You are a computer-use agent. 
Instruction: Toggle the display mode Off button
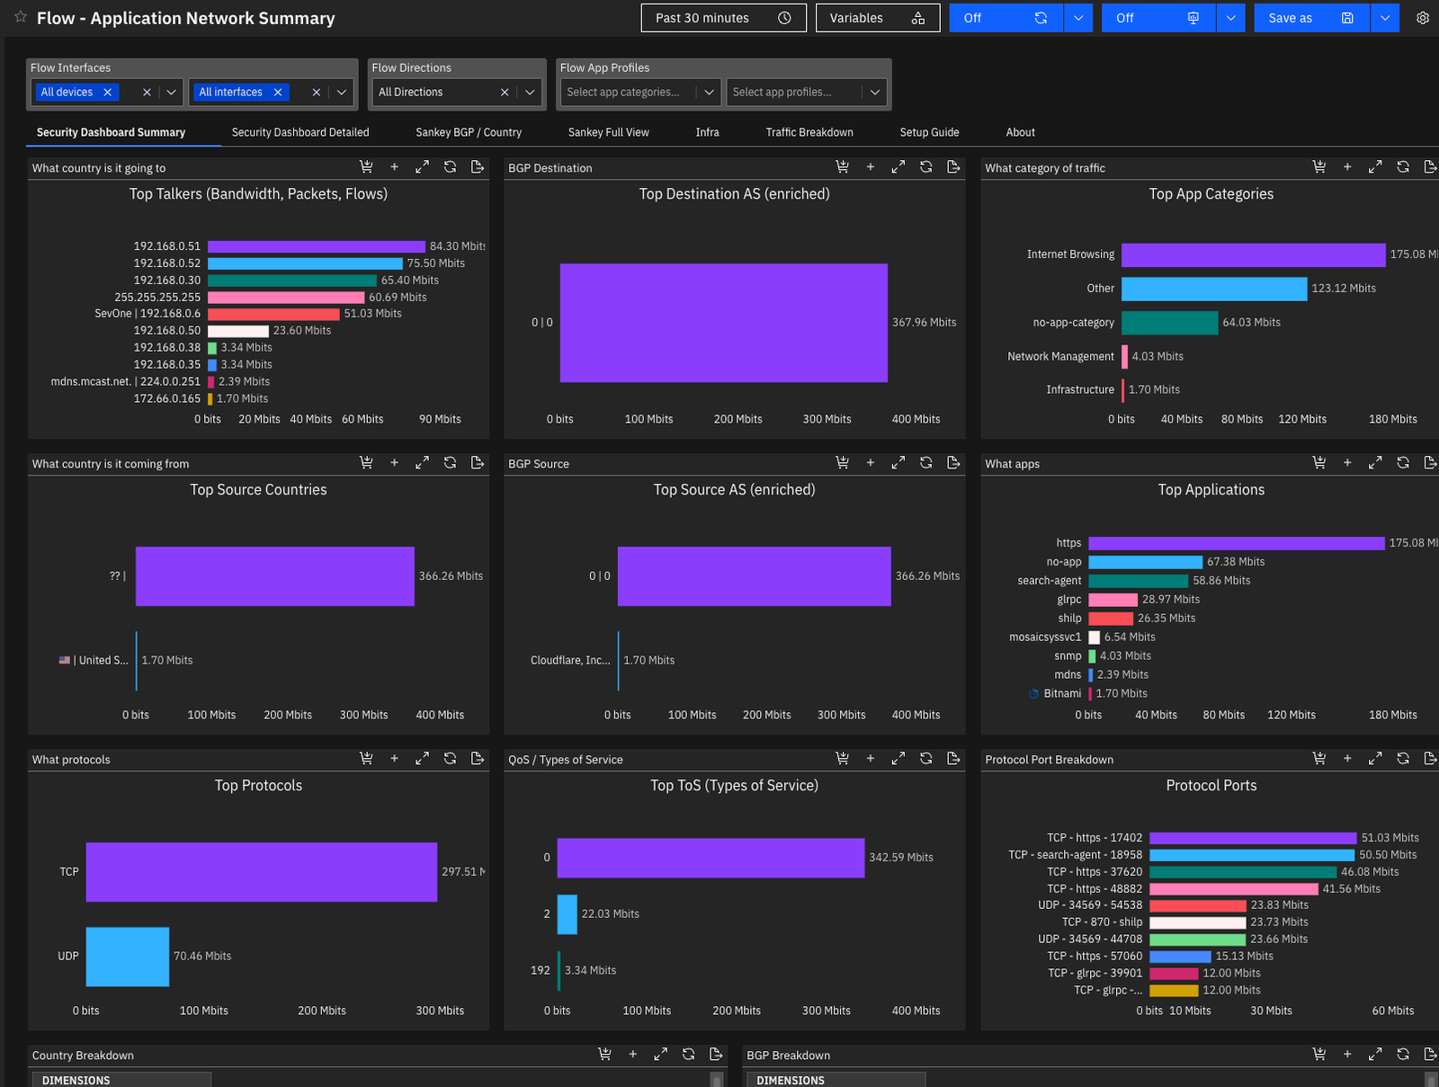point(1157,18)
